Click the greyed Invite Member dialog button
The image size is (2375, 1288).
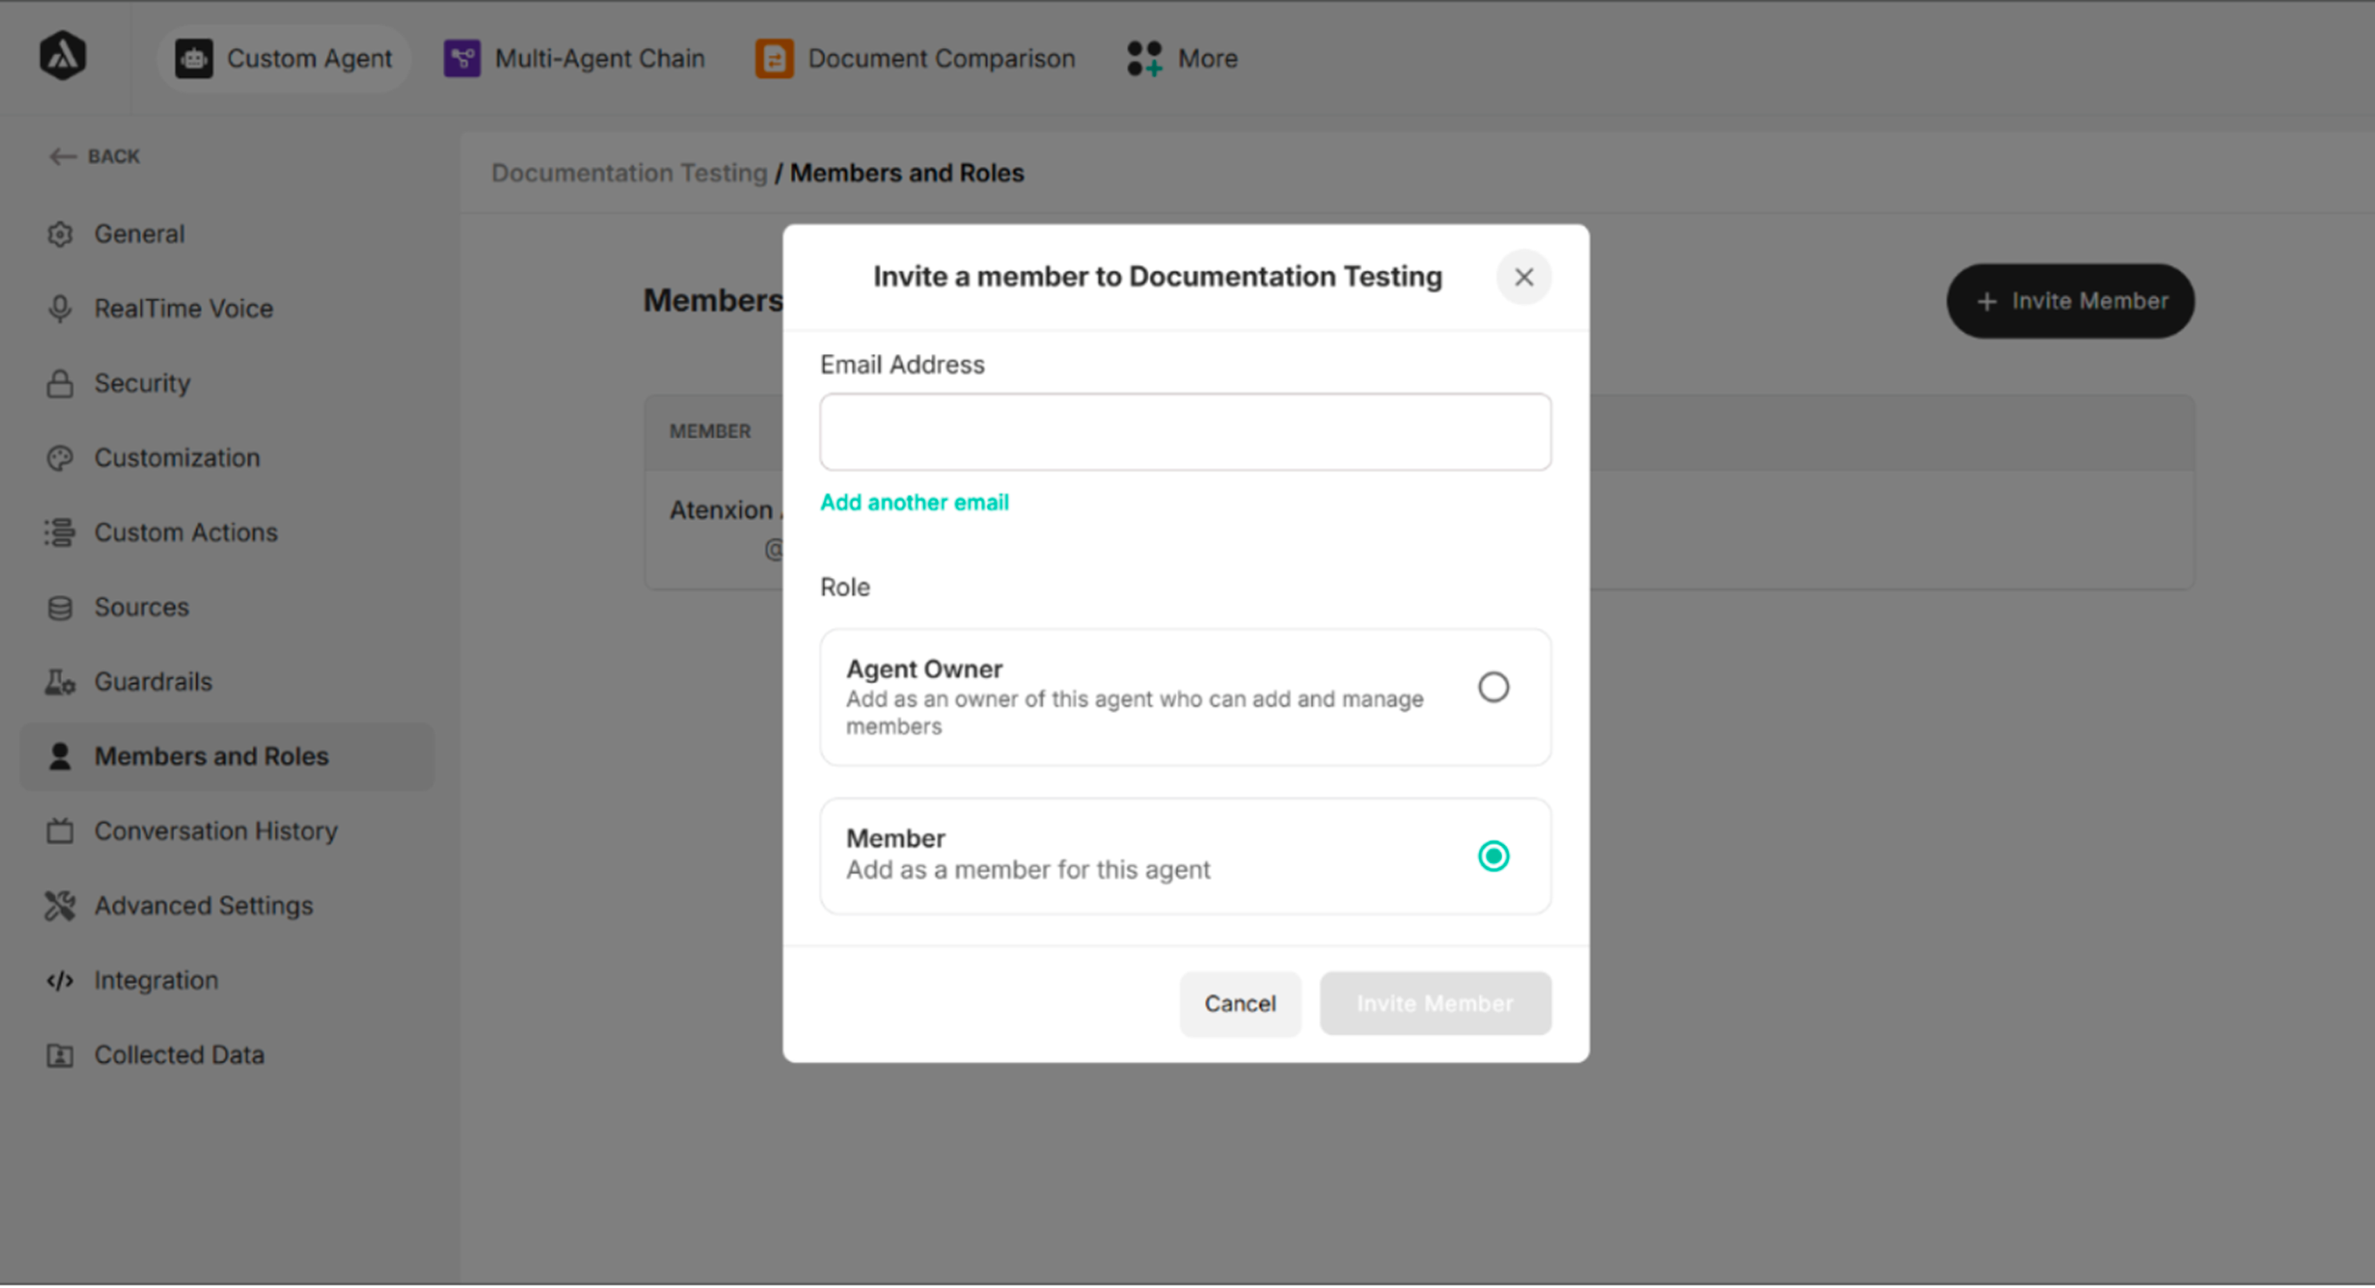(x=1436, y=1004)
